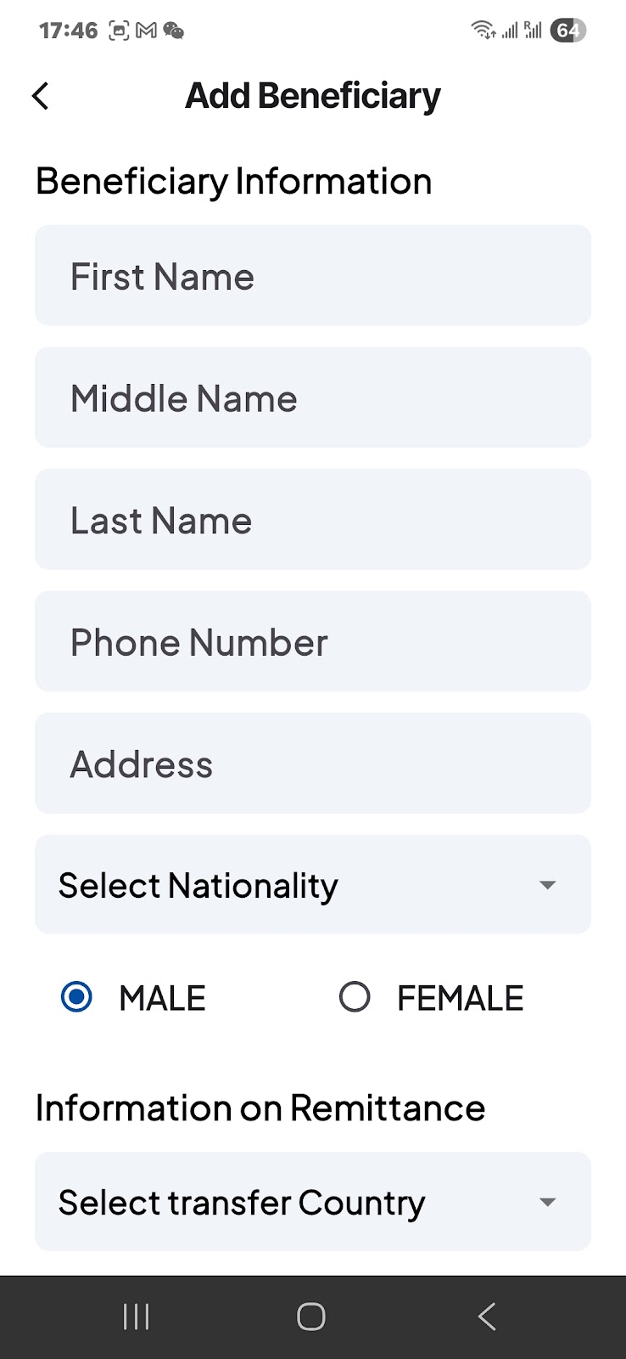Tap the Wi-Fi status icon

[x=483, y=31]
